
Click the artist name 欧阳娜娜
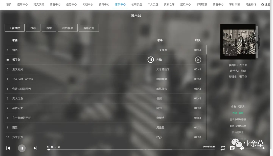pos(162,79)
